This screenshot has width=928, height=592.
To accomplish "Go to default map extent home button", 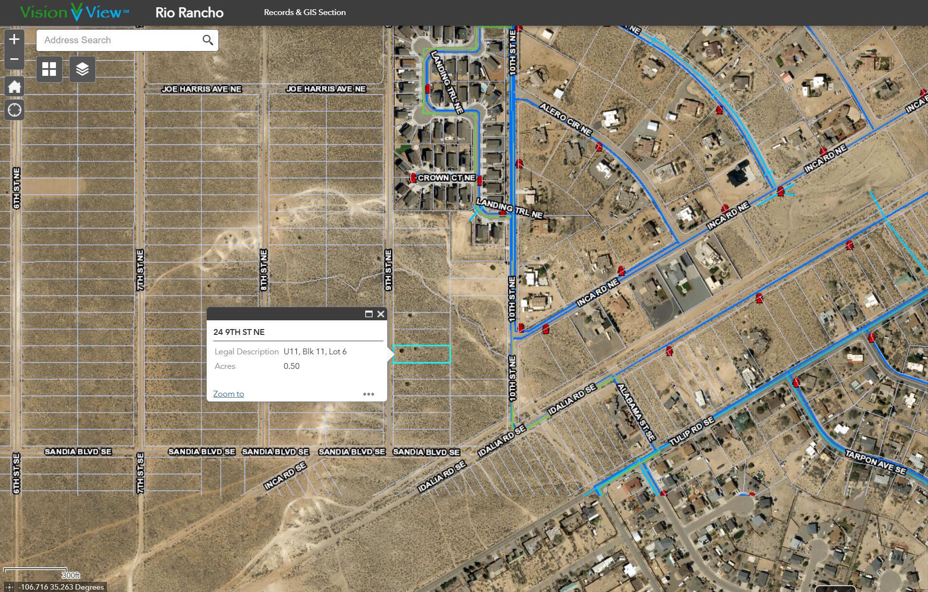I will click(14, 87).
